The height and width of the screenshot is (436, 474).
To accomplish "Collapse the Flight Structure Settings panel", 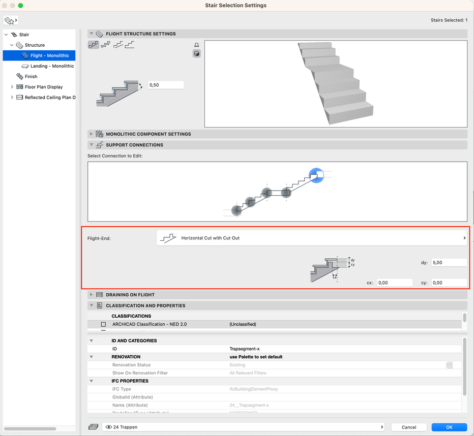I will (x=92, y=34).
